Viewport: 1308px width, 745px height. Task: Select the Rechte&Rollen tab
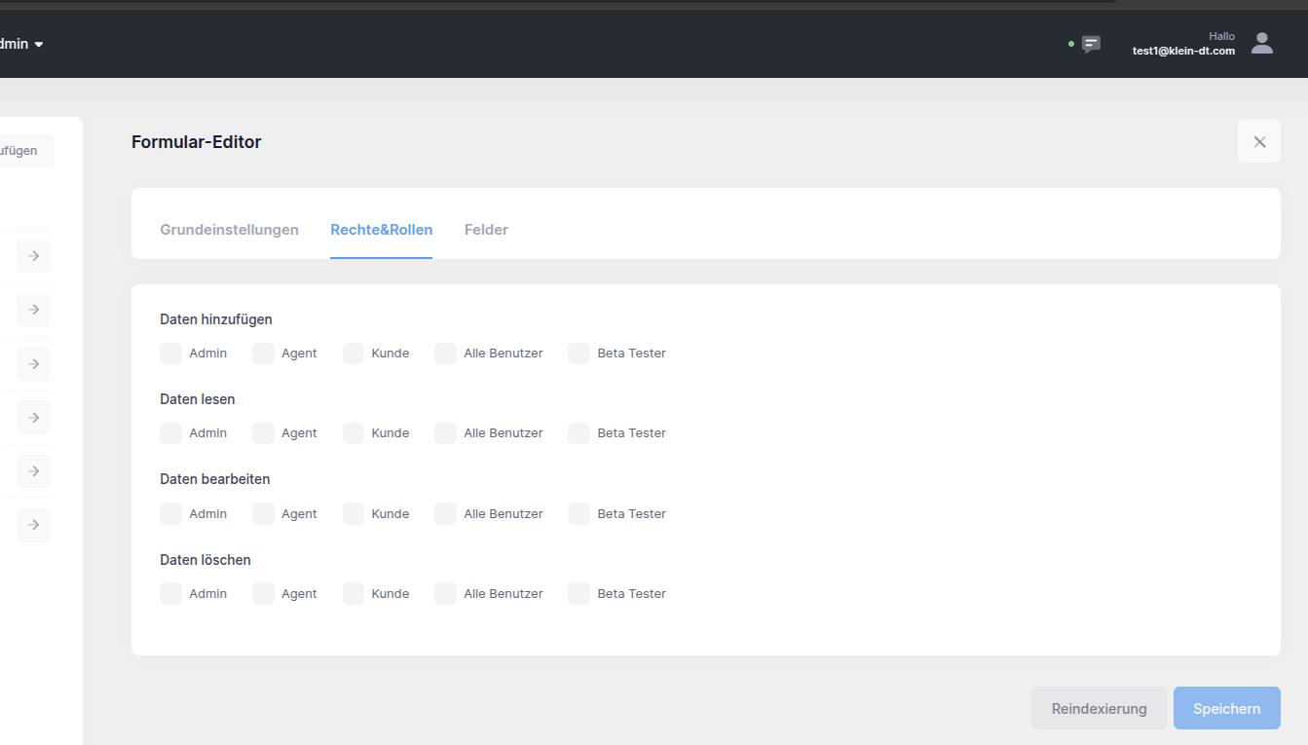pos(381,230)
